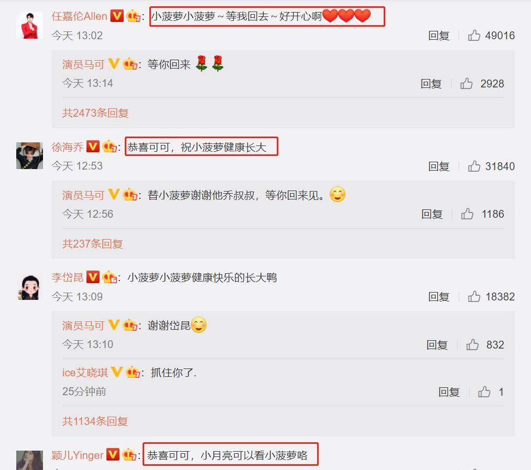531x470 pixels.
Task: Like 演员马可's reply with 2928 likes
Action: [x=467, y=83]
